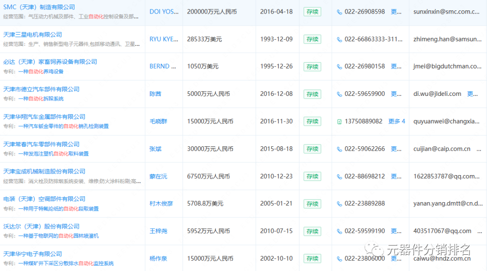487x271 pixels.
Task: Click mobile icon beside 13750889082
Action: click(x=340, y=122)
